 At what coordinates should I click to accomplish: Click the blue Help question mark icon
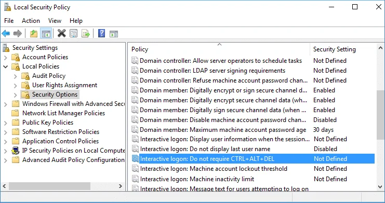click(x=101, y=33)
